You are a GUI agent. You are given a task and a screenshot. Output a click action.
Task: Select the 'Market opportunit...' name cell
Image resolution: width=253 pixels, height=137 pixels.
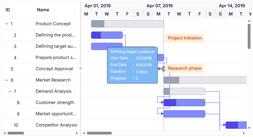pyautogui.click(x=56, y=114)
